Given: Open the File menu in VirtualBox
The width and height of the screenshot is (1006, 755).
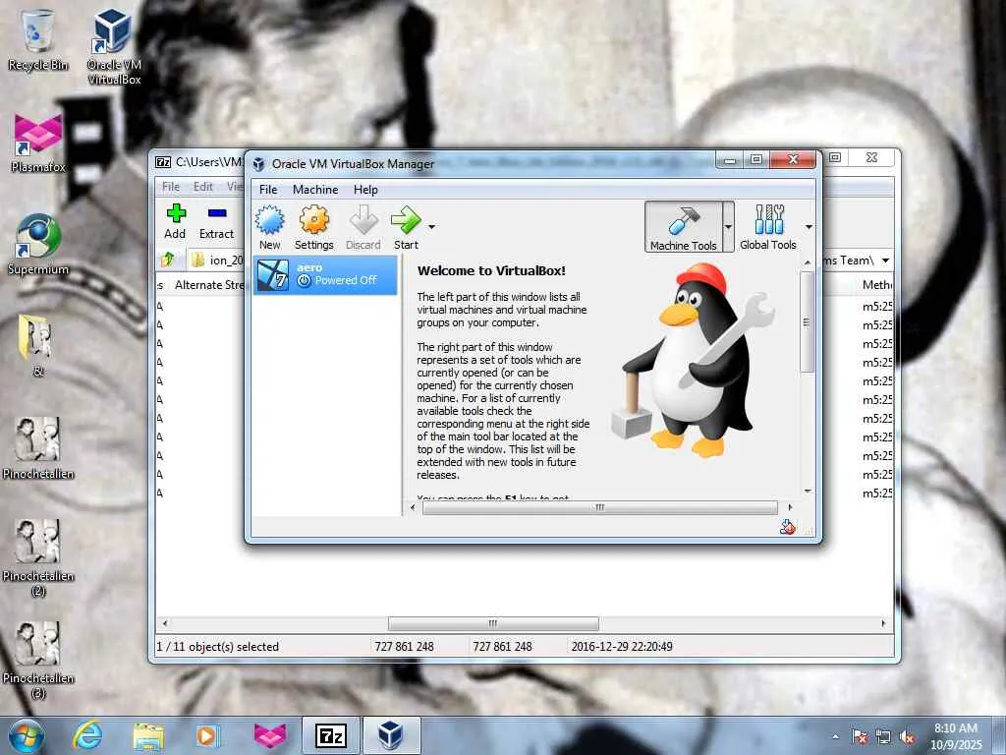Looking at the screenshot, I should [x=268, y=190].
